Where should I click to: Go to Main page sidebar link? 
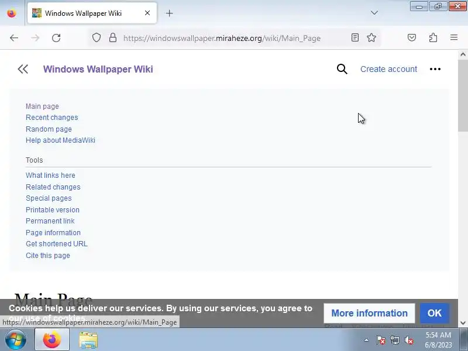tap(42, 106)
